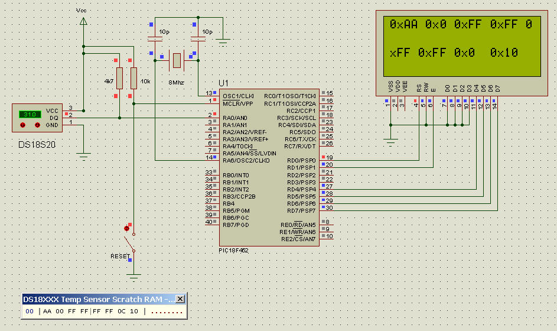This screenshot has width=557, height=331.
Task: Click the RC0/T1OSO/T1CKI pin label
Action: pyautogui.click(x=290, y=96)
